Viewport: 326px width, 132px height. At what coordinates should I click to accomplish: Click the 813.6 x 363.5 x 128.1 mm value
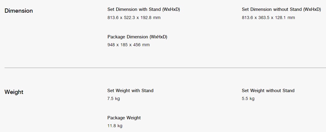pyautogui.click(x=268, y=18)
